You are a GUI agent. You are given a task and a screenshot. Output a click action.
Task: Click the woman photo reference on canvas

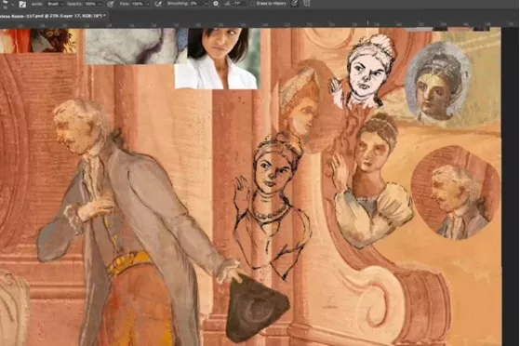point(218,59)
